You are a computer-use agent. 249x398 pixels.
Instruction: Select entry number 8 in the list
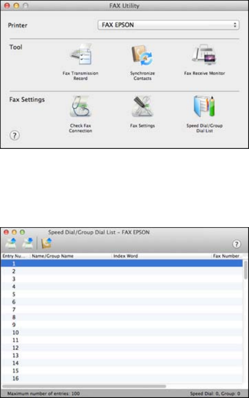[121, 317]
